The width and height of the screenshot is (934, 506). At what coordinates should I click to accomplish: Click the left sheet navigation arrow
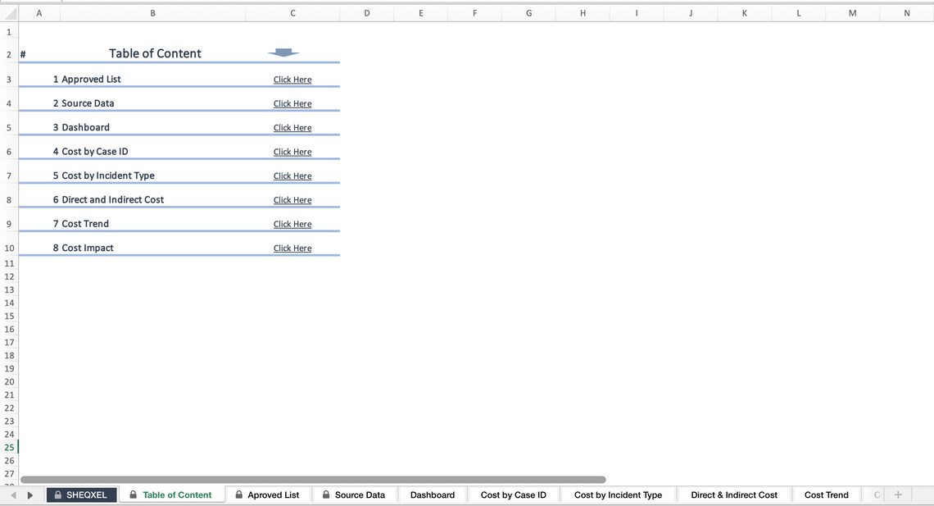pos(11,495)
